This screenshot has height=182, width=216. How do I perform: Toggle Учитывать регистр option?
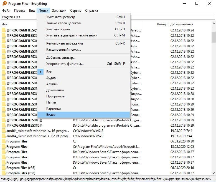click(84, 17)
